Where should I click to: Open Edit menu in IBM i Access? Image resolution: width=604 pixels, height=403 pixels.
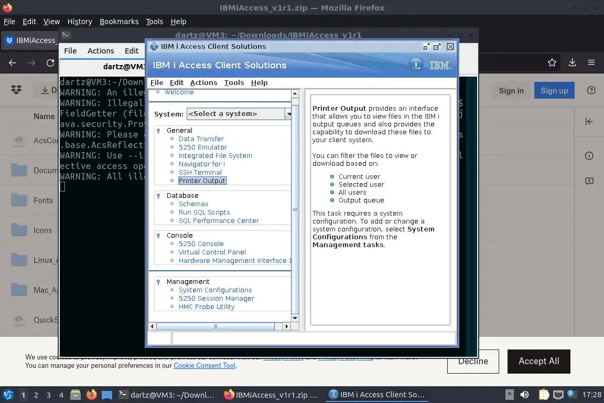[x=176, y=82]
